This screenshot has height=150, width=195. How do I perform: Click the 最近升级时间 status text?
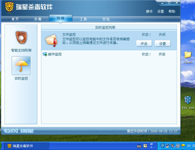pyautogui.click(x=152, y=131)
